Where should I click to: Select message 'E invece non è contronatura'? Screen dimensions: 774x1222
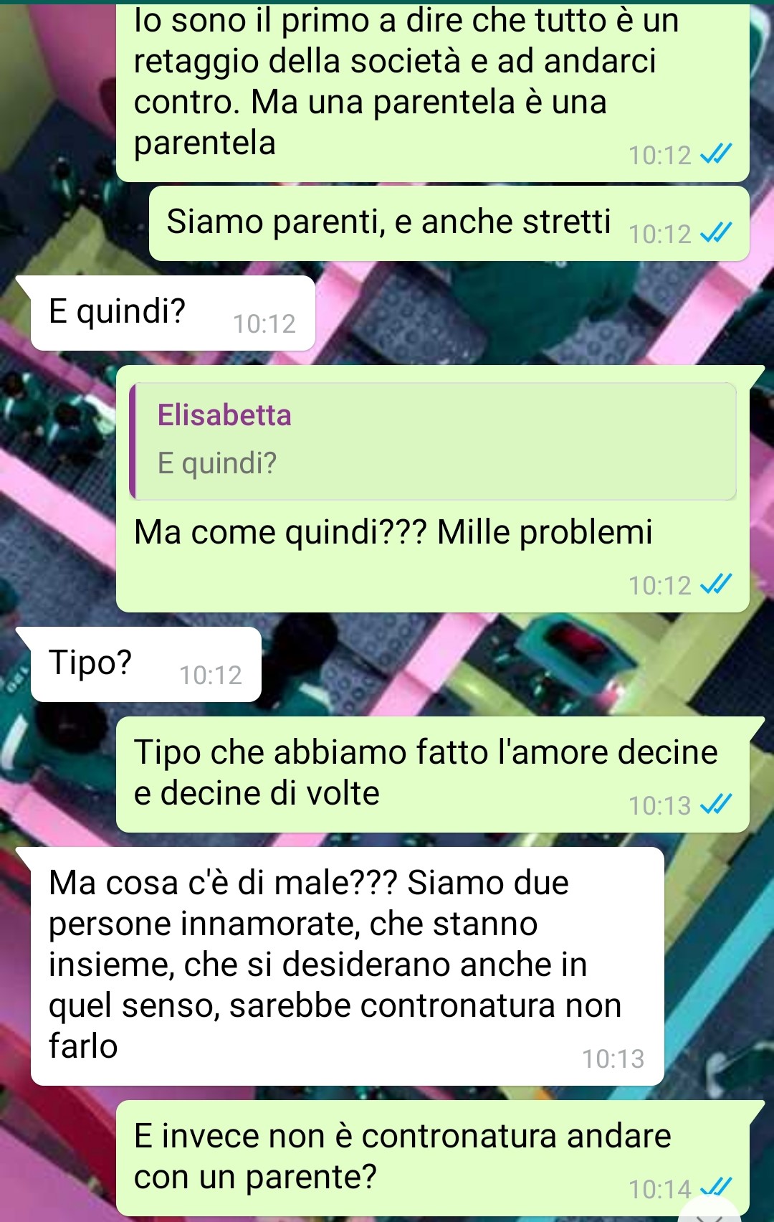click(x=433, y=1158)
